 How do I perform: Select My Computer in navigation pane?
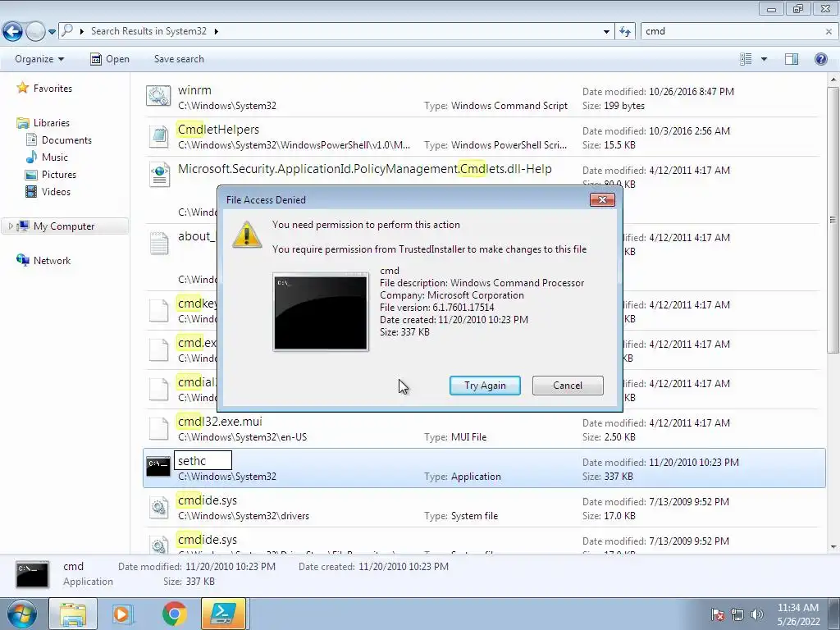64,226
